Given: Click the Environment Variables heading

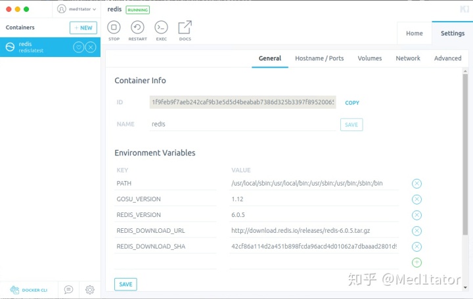Looking at the screenshot, I should tap(155, 153).
